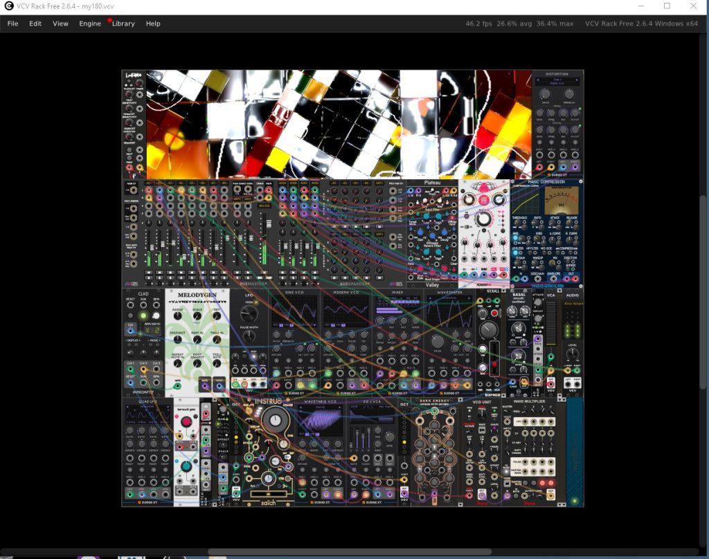The image size is (709, 559).
Task: Click the KEY knob on MelodyGen
Action: pyautogui.click(x=217, y=316)
